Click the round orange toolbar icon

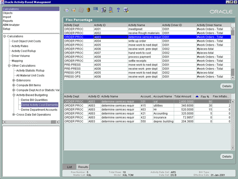pyautogui.click(x=88, y=10)
